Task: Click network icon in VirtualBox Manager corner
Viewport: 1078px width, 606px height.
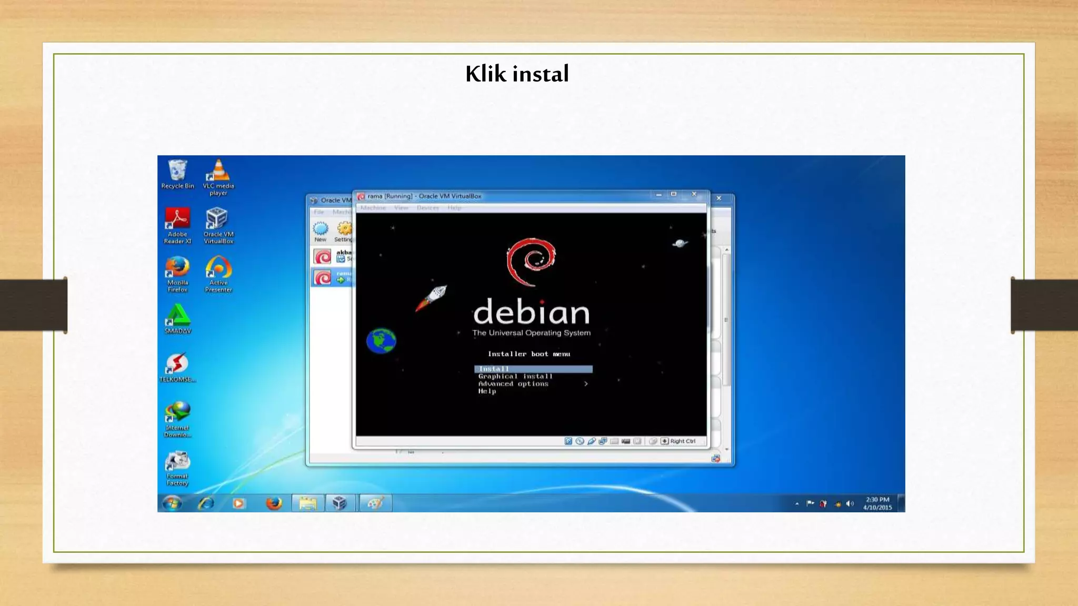Action: (716, 459)
